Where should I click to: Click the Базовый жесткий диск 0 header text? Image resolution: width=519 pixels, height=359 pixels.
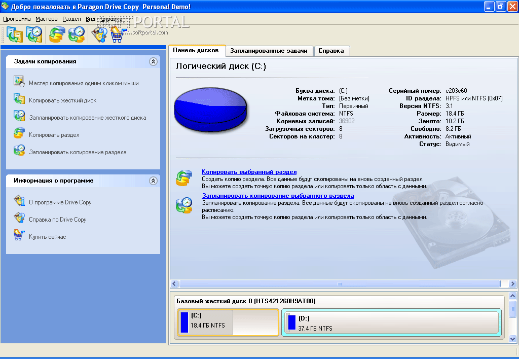(x=246, y=301)
